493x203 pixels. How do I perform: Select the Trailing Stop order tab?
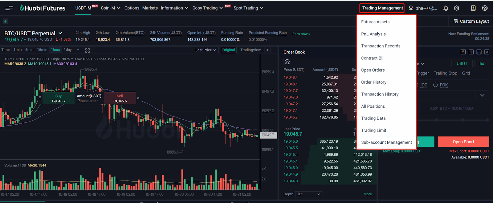(445, 73)
